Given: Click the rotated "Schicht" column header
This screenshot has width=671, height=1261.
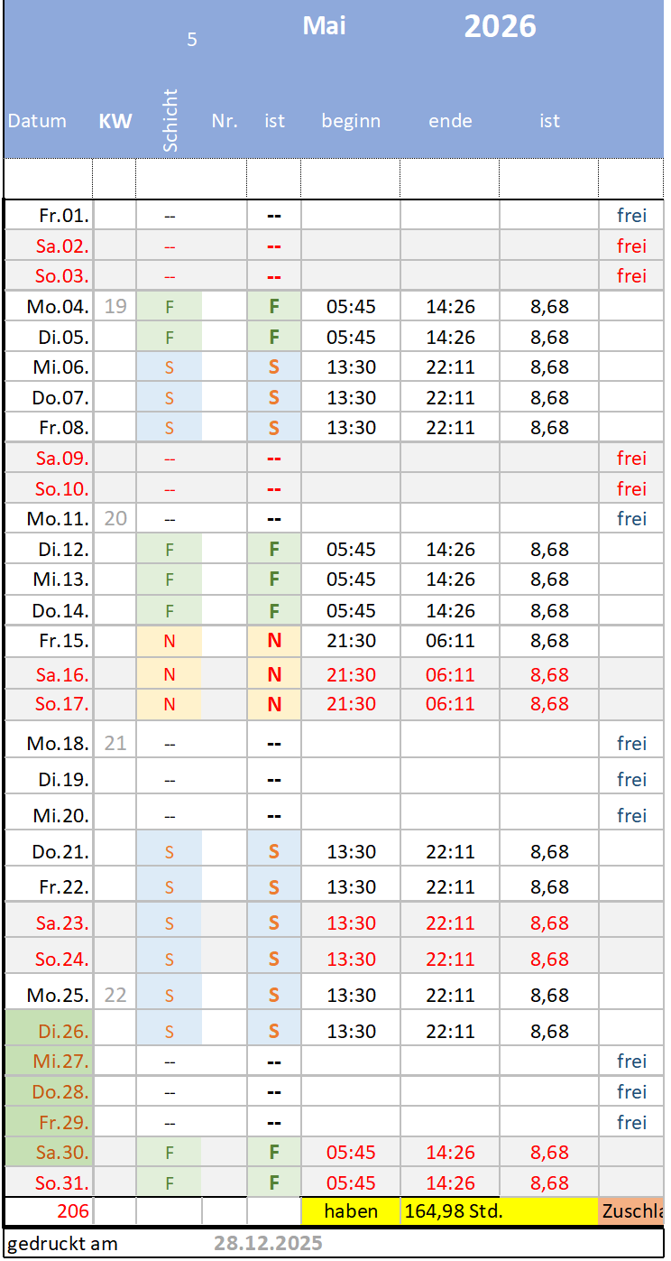Looking at the screenshot, I should (170, 120).
